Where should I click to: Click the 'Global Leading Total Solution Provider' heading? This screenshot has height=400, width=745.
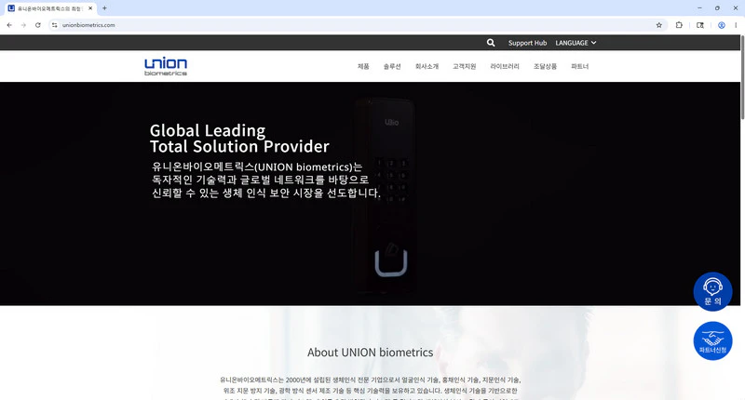tap(239, 138)
